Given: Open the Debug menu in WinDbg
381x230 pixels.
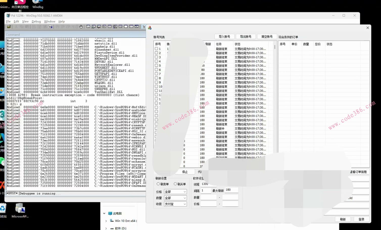Looking at the screenshot, I should click(x=36, y=21).
